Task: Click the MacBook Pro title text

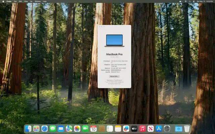Action: [x=114, y=54]
